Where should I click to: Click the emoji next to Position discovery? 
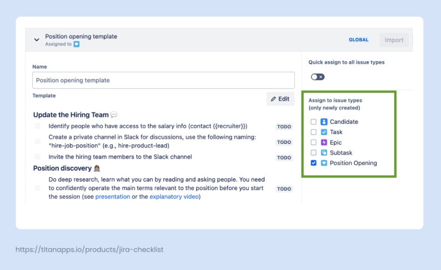(x=97, y=168)
